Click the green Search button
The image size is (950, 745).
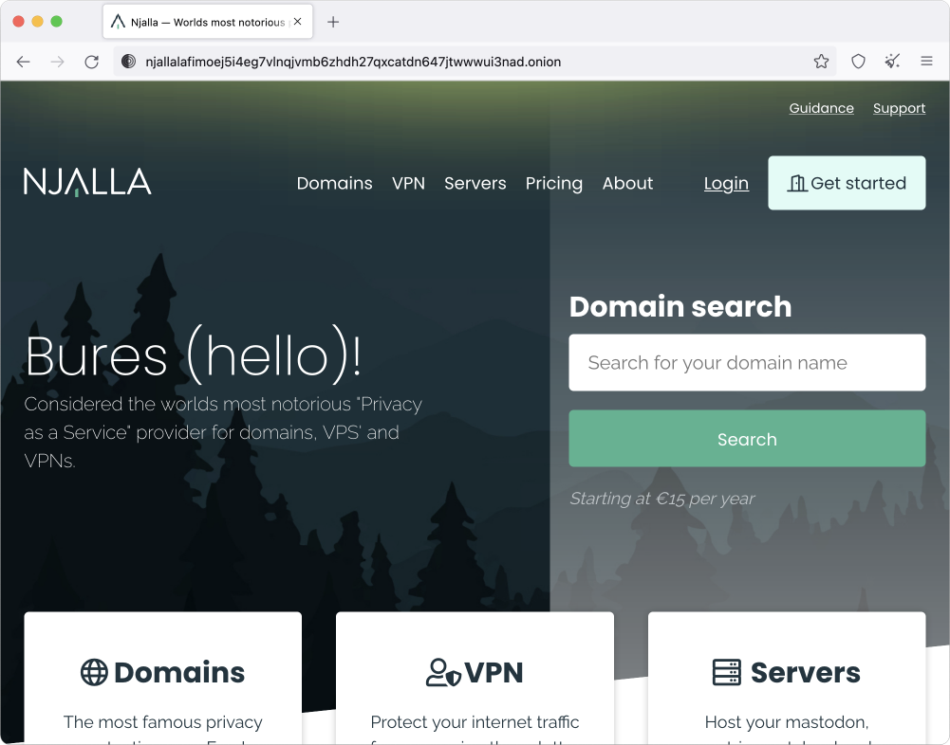[747, 439]
